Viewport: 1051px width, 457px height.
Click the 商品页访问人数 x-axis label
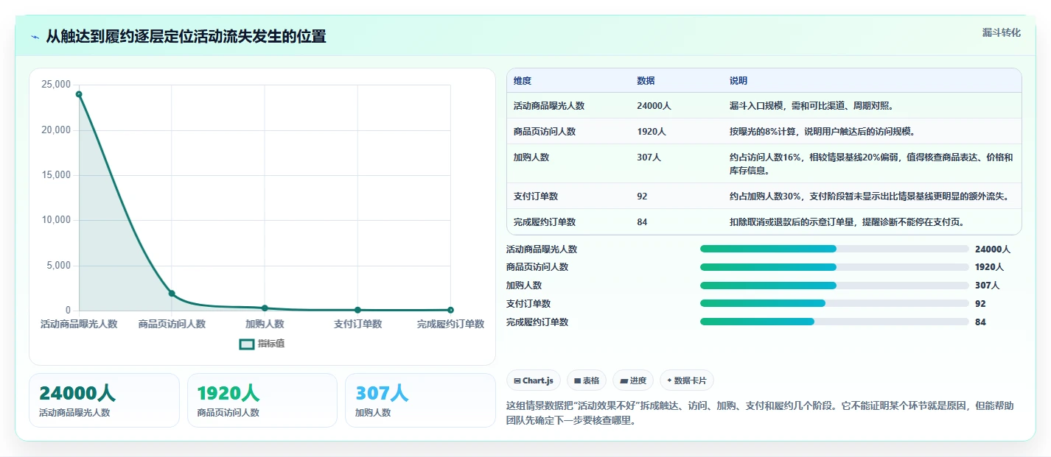172,324
